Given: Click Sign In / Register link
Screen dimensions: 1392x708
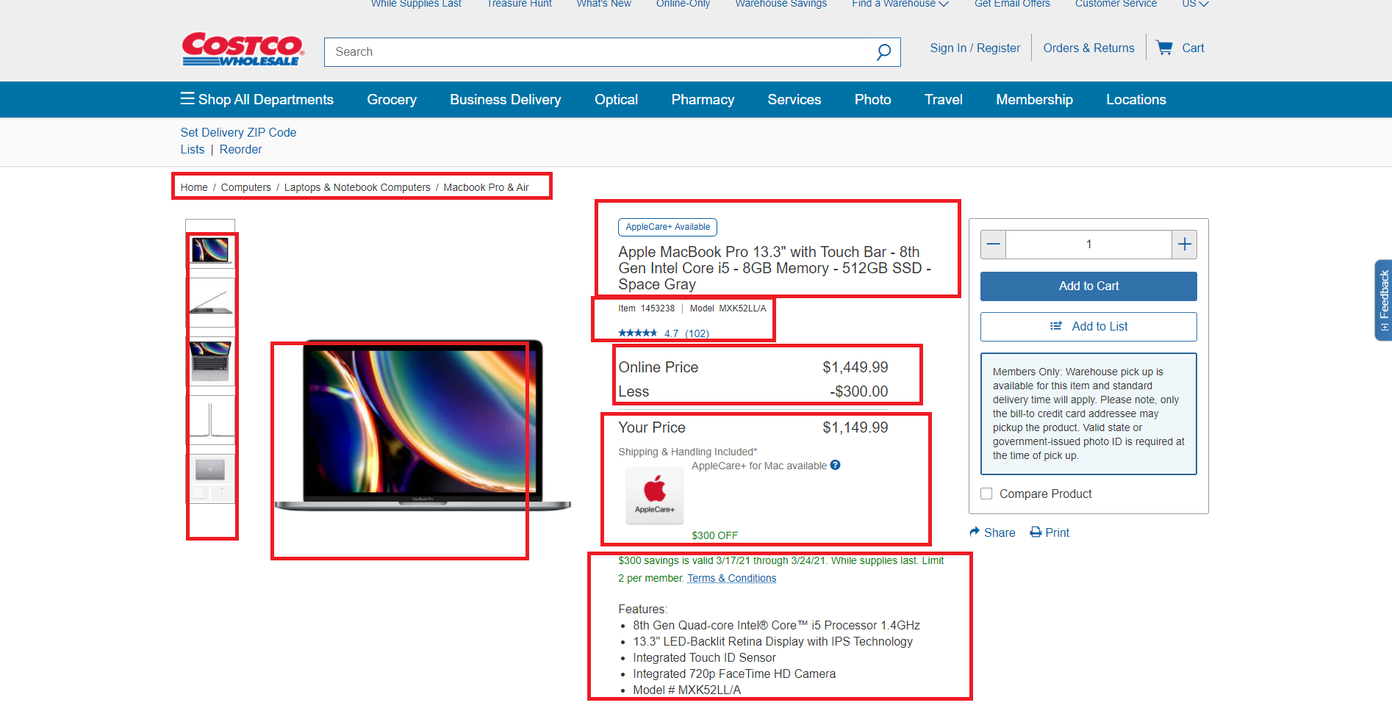Looking at the screenshot, I should point(975,48).
